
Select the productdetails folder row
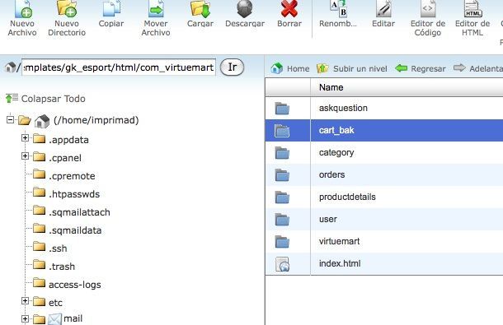[x=384, y=197]
